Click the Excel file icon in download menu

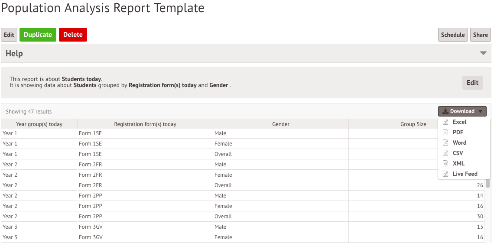tap(445, 122)
